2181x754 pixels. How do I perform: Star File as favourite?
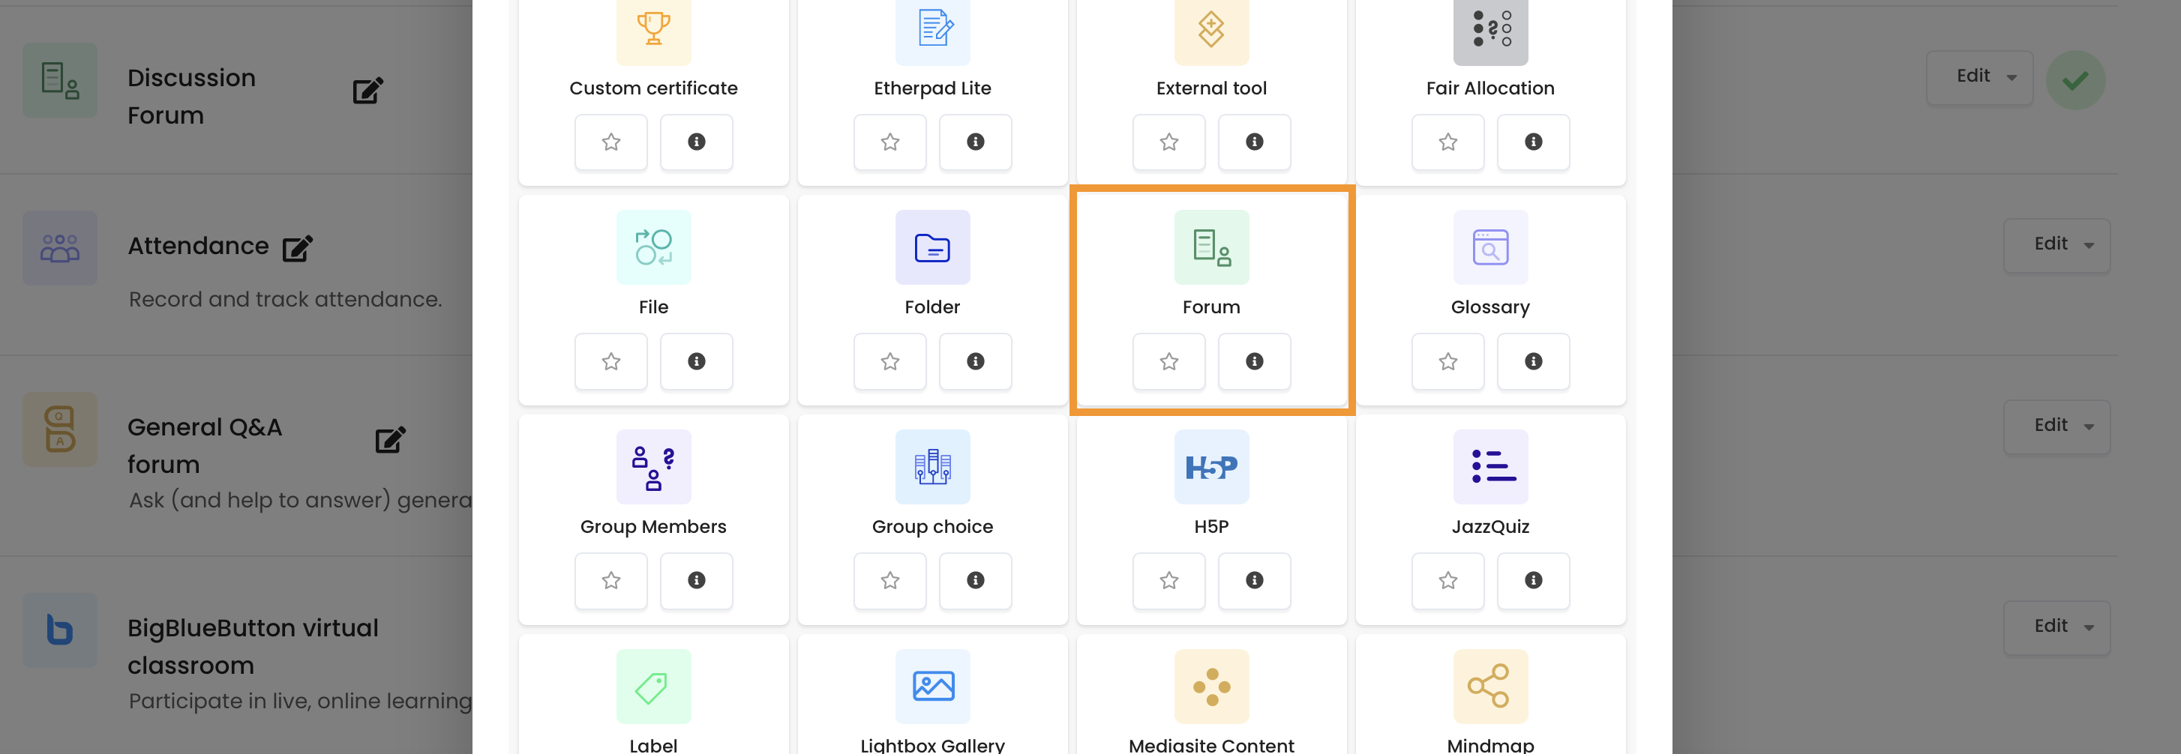[x=610, y=361]
